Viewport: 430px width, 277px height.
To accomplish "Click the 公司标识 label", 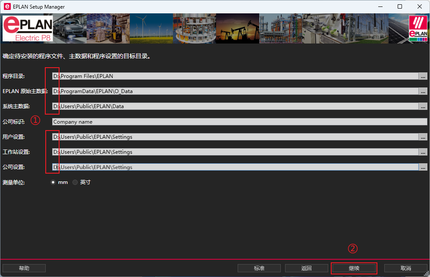I will click(14, 122).
